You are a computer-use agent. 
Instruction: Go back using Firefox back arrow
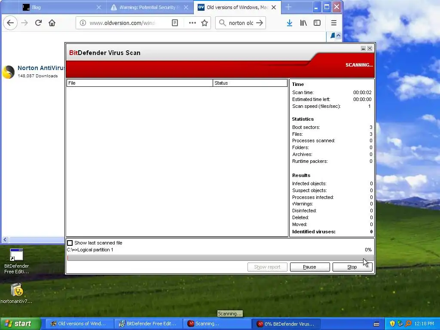click(x=10, y=23)
